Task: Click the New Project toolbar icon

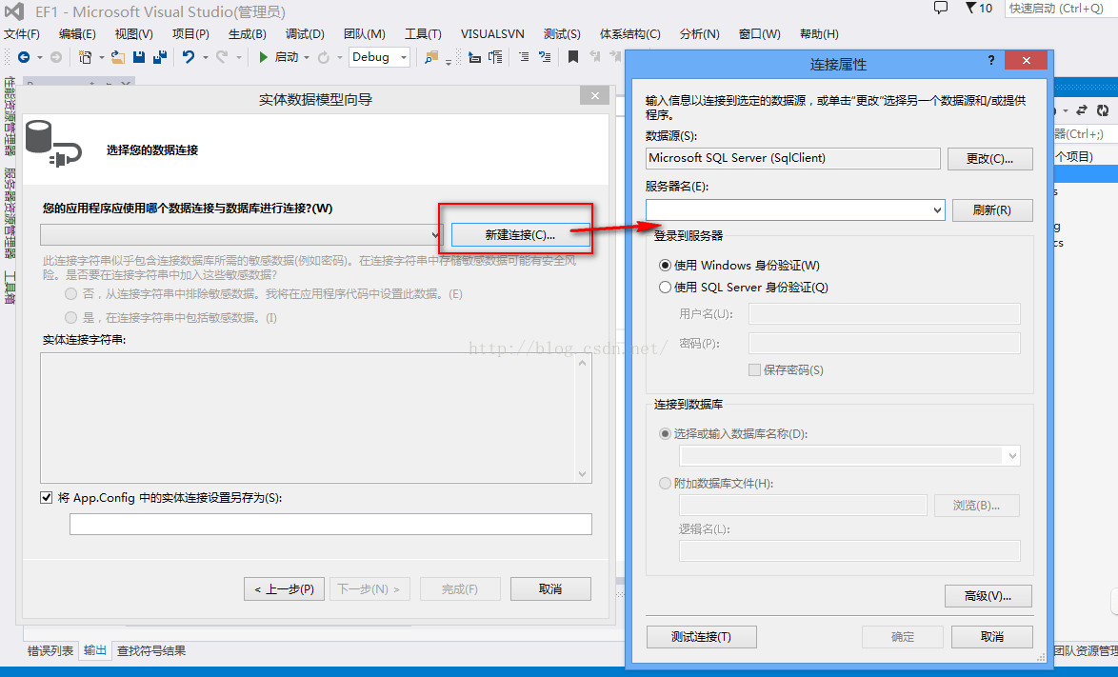Action: point(85,57)
